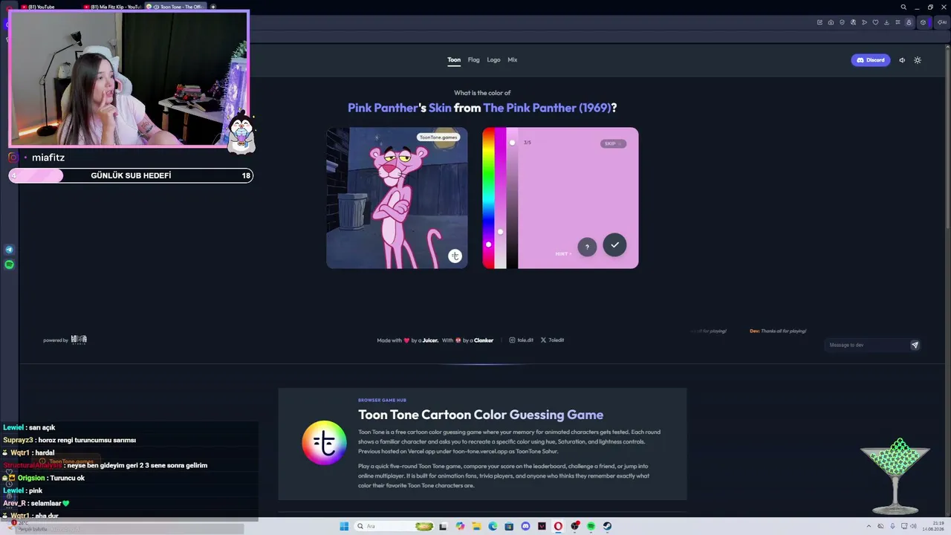Open the browser tab search magnifier

point(903,7)
